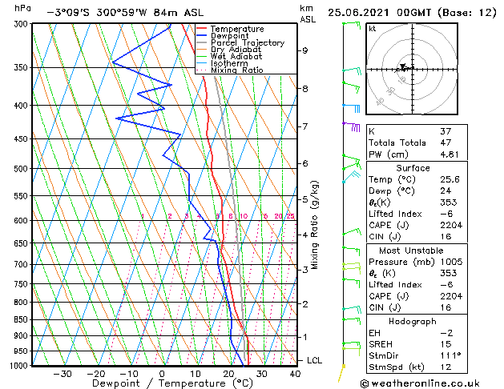Click the 9 km altitude label
This screenshot has height=389, width=504.
[x=305, y=50]
